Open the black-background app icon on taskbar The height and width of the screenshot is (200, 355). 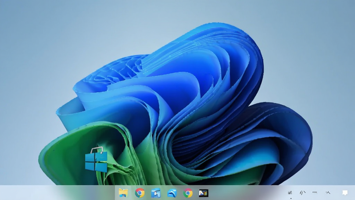[x=204, y=193]
